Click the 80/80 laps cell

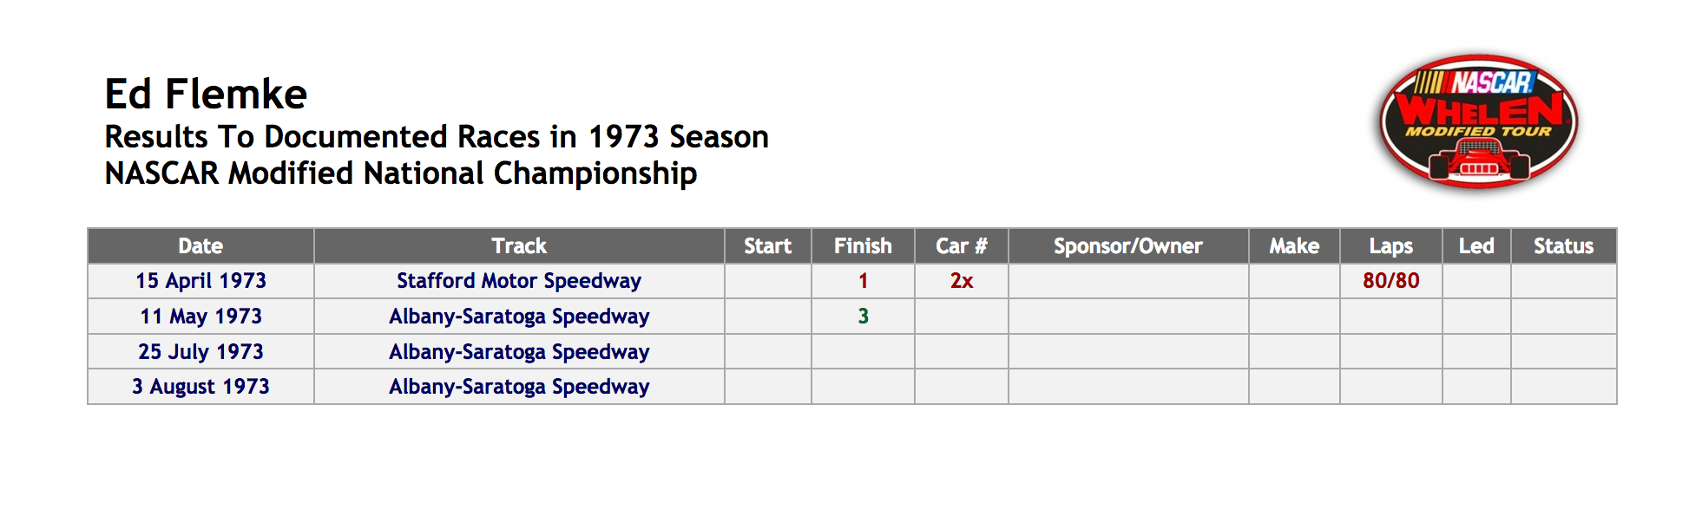click(x=1391, y=281)
